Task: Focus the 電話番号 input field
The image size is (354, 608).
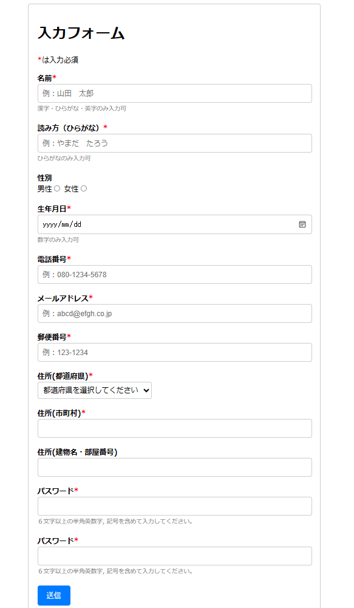Action: pos(175,275)
